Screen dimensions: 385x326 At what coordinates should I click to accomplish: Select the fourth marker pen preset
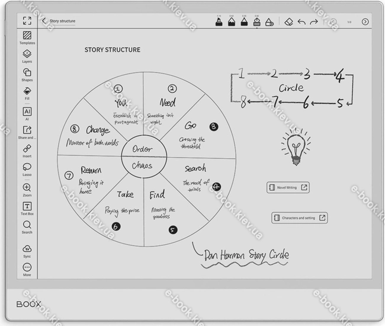(x=257, y=21)
